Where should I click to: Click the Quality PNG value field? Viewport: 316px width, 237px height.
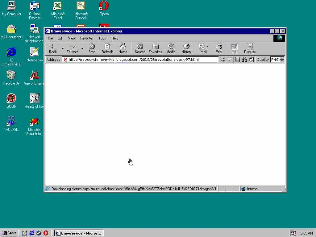coord(275,60)
